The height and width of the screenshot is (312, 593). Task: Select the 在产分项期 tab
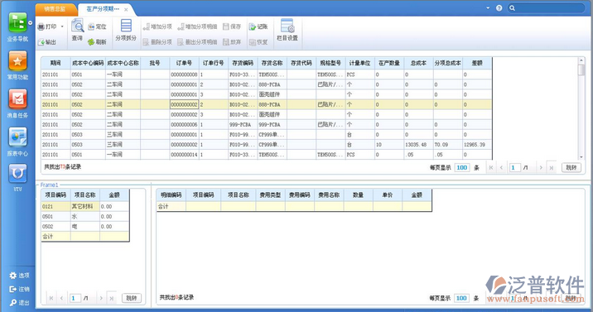pyautogui.click(x=103, y=9)
